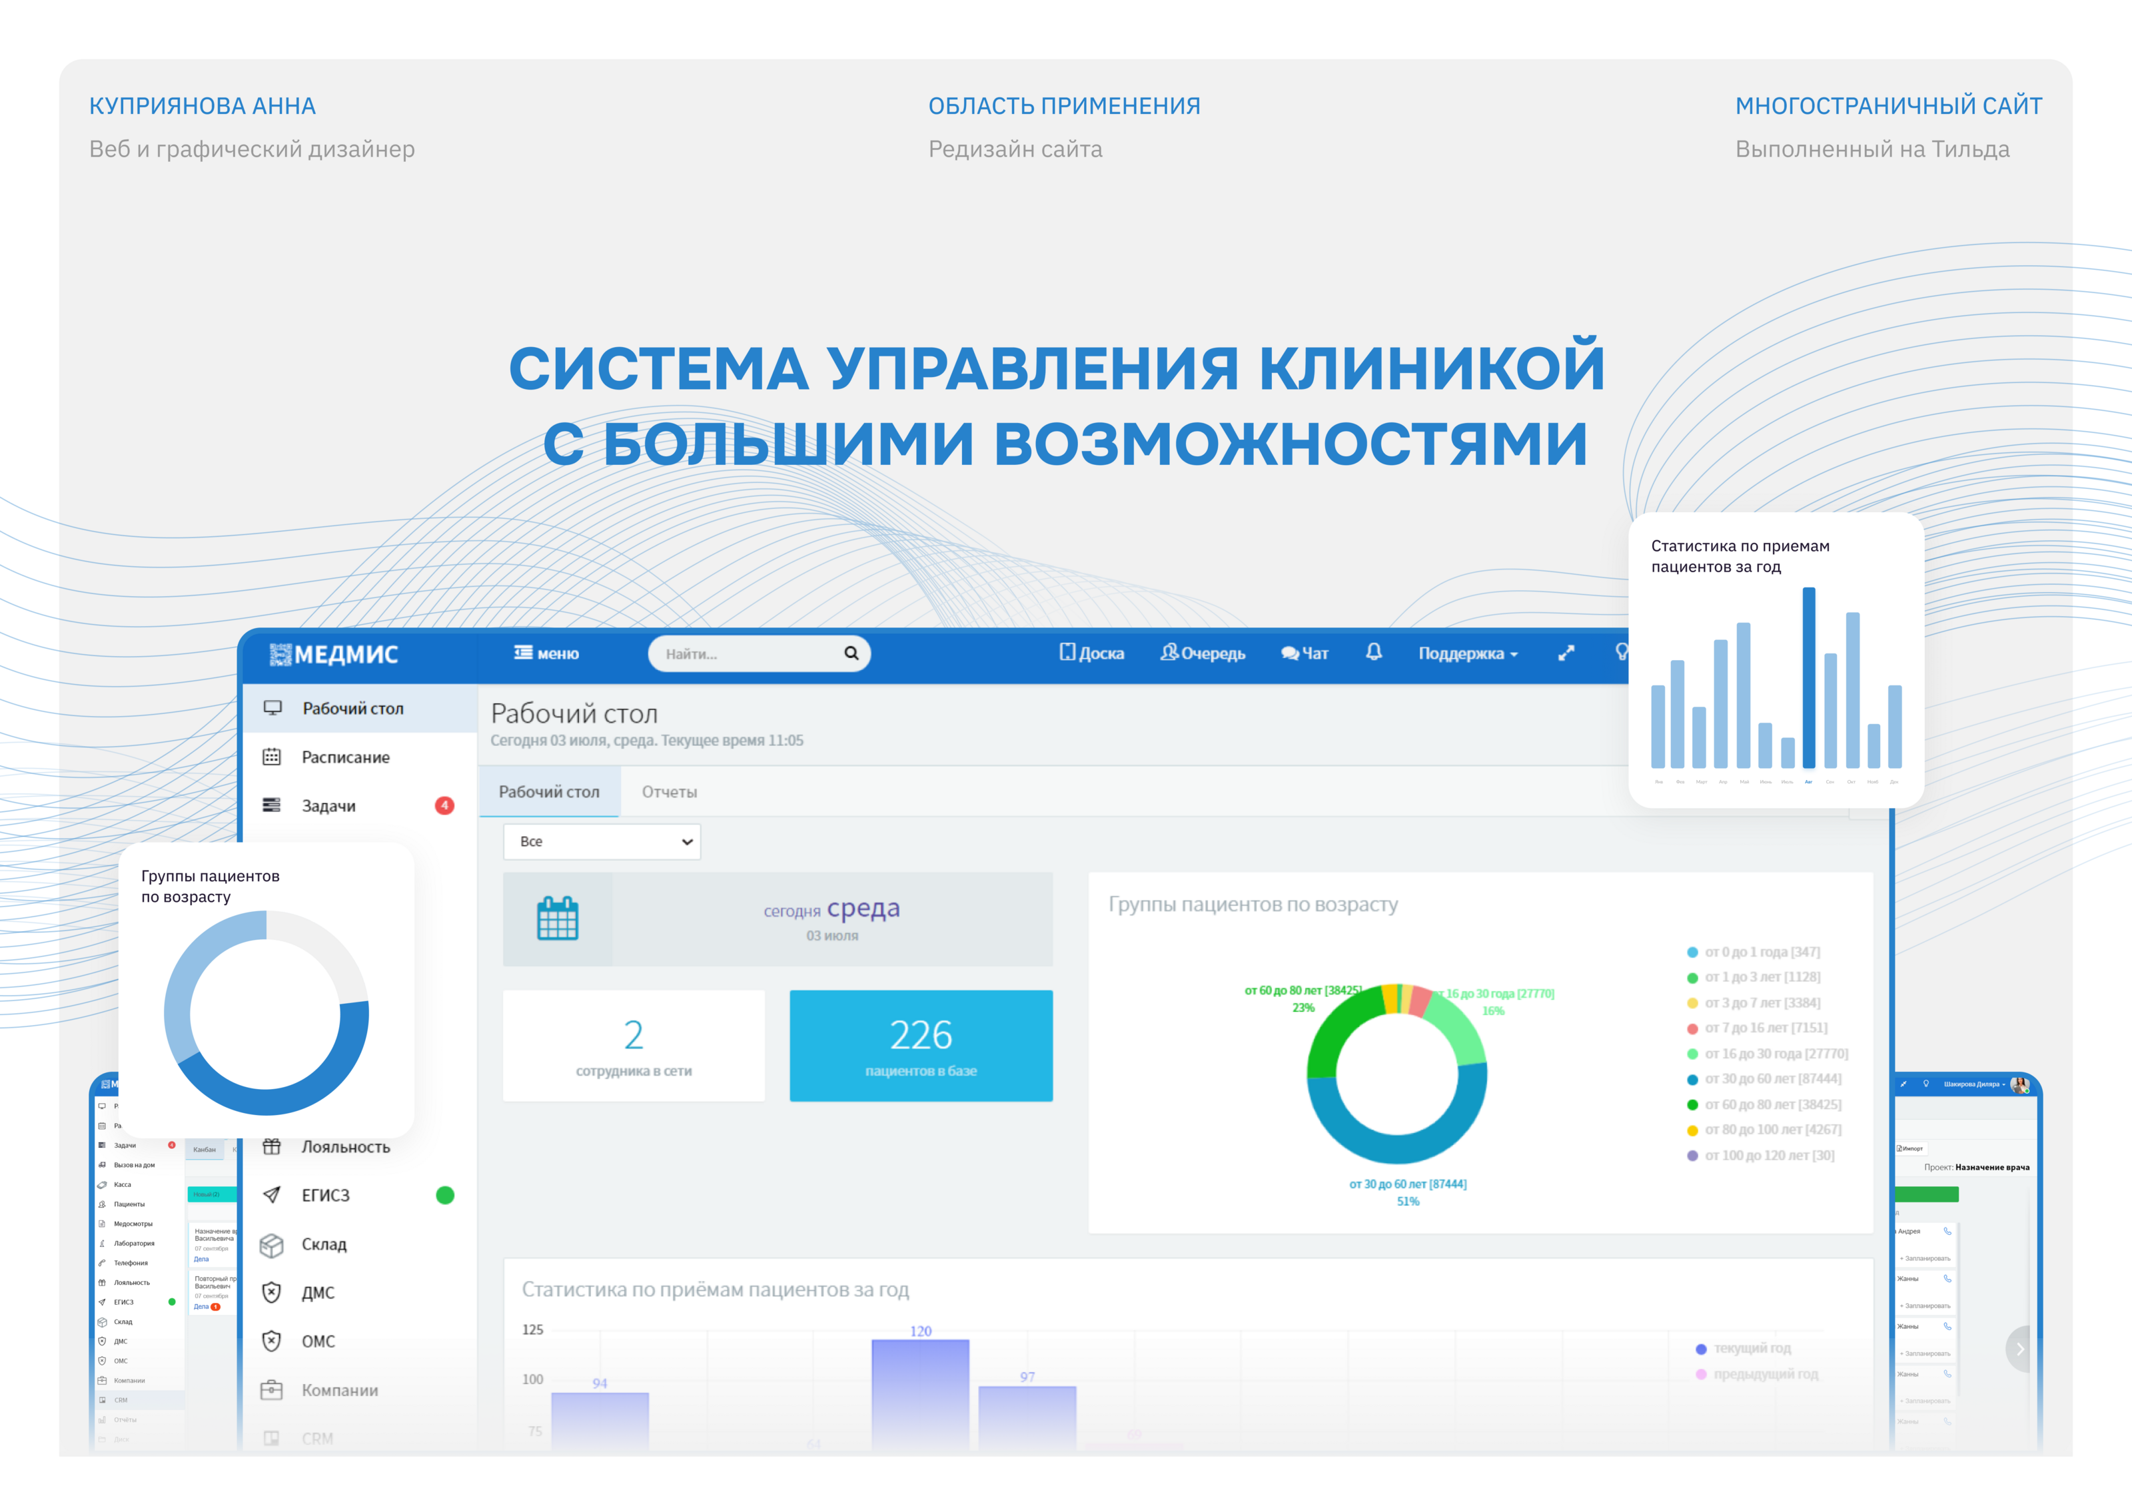Click the blue calendar icon tile
Screen dimensions: 2132x1504
(557, 919)
